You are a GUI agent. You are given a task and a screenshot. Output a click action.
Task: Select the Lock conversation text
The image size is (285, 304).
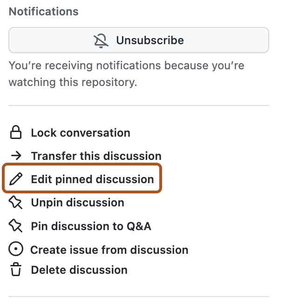(81, 133)
